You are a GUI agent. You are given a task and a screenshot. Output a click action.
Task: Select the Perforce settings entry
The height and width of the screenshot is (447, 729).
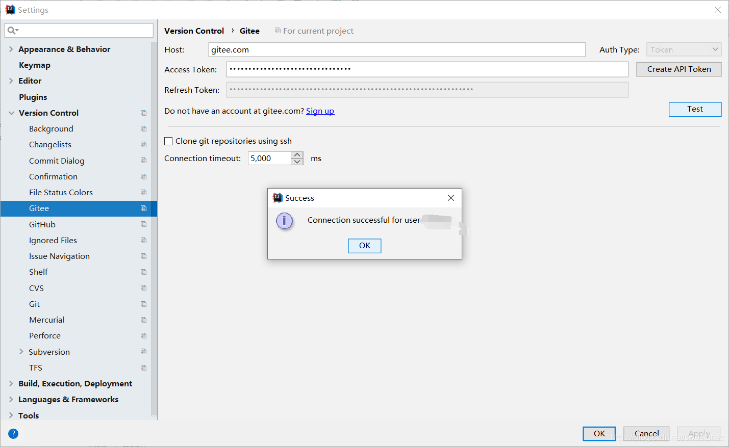coord(45,335)
